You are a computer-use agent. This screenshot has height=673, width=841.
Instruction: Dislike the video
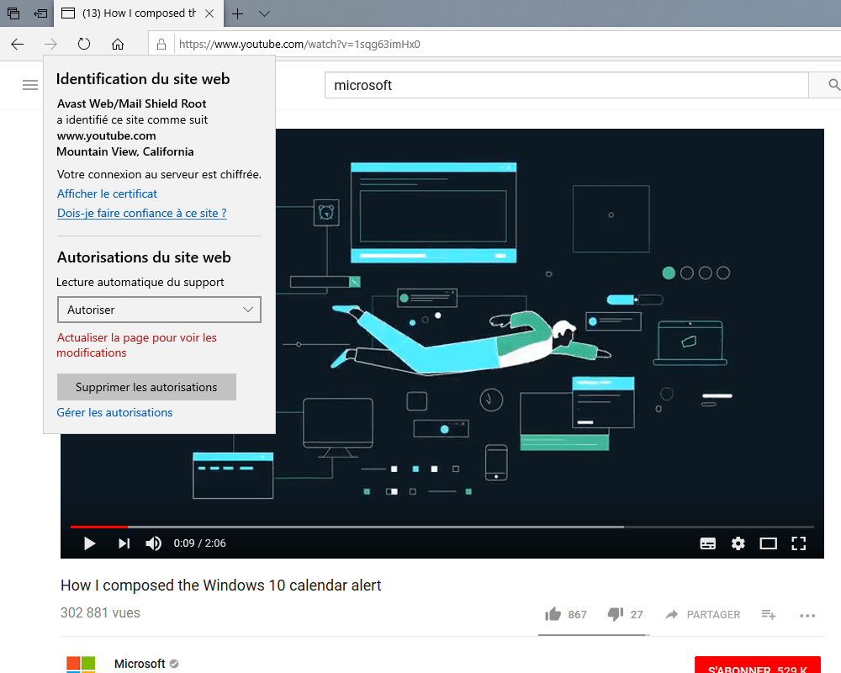pyautogui.click(x=616, y=614)
